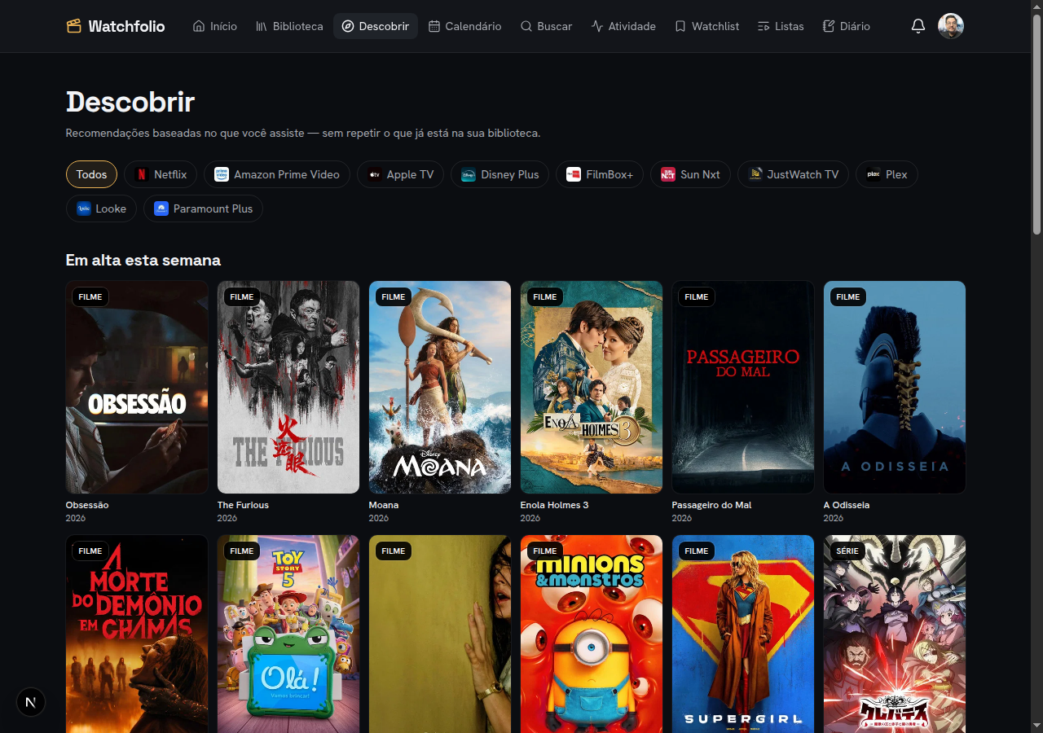Open the notifications bell

coord(918,26)
